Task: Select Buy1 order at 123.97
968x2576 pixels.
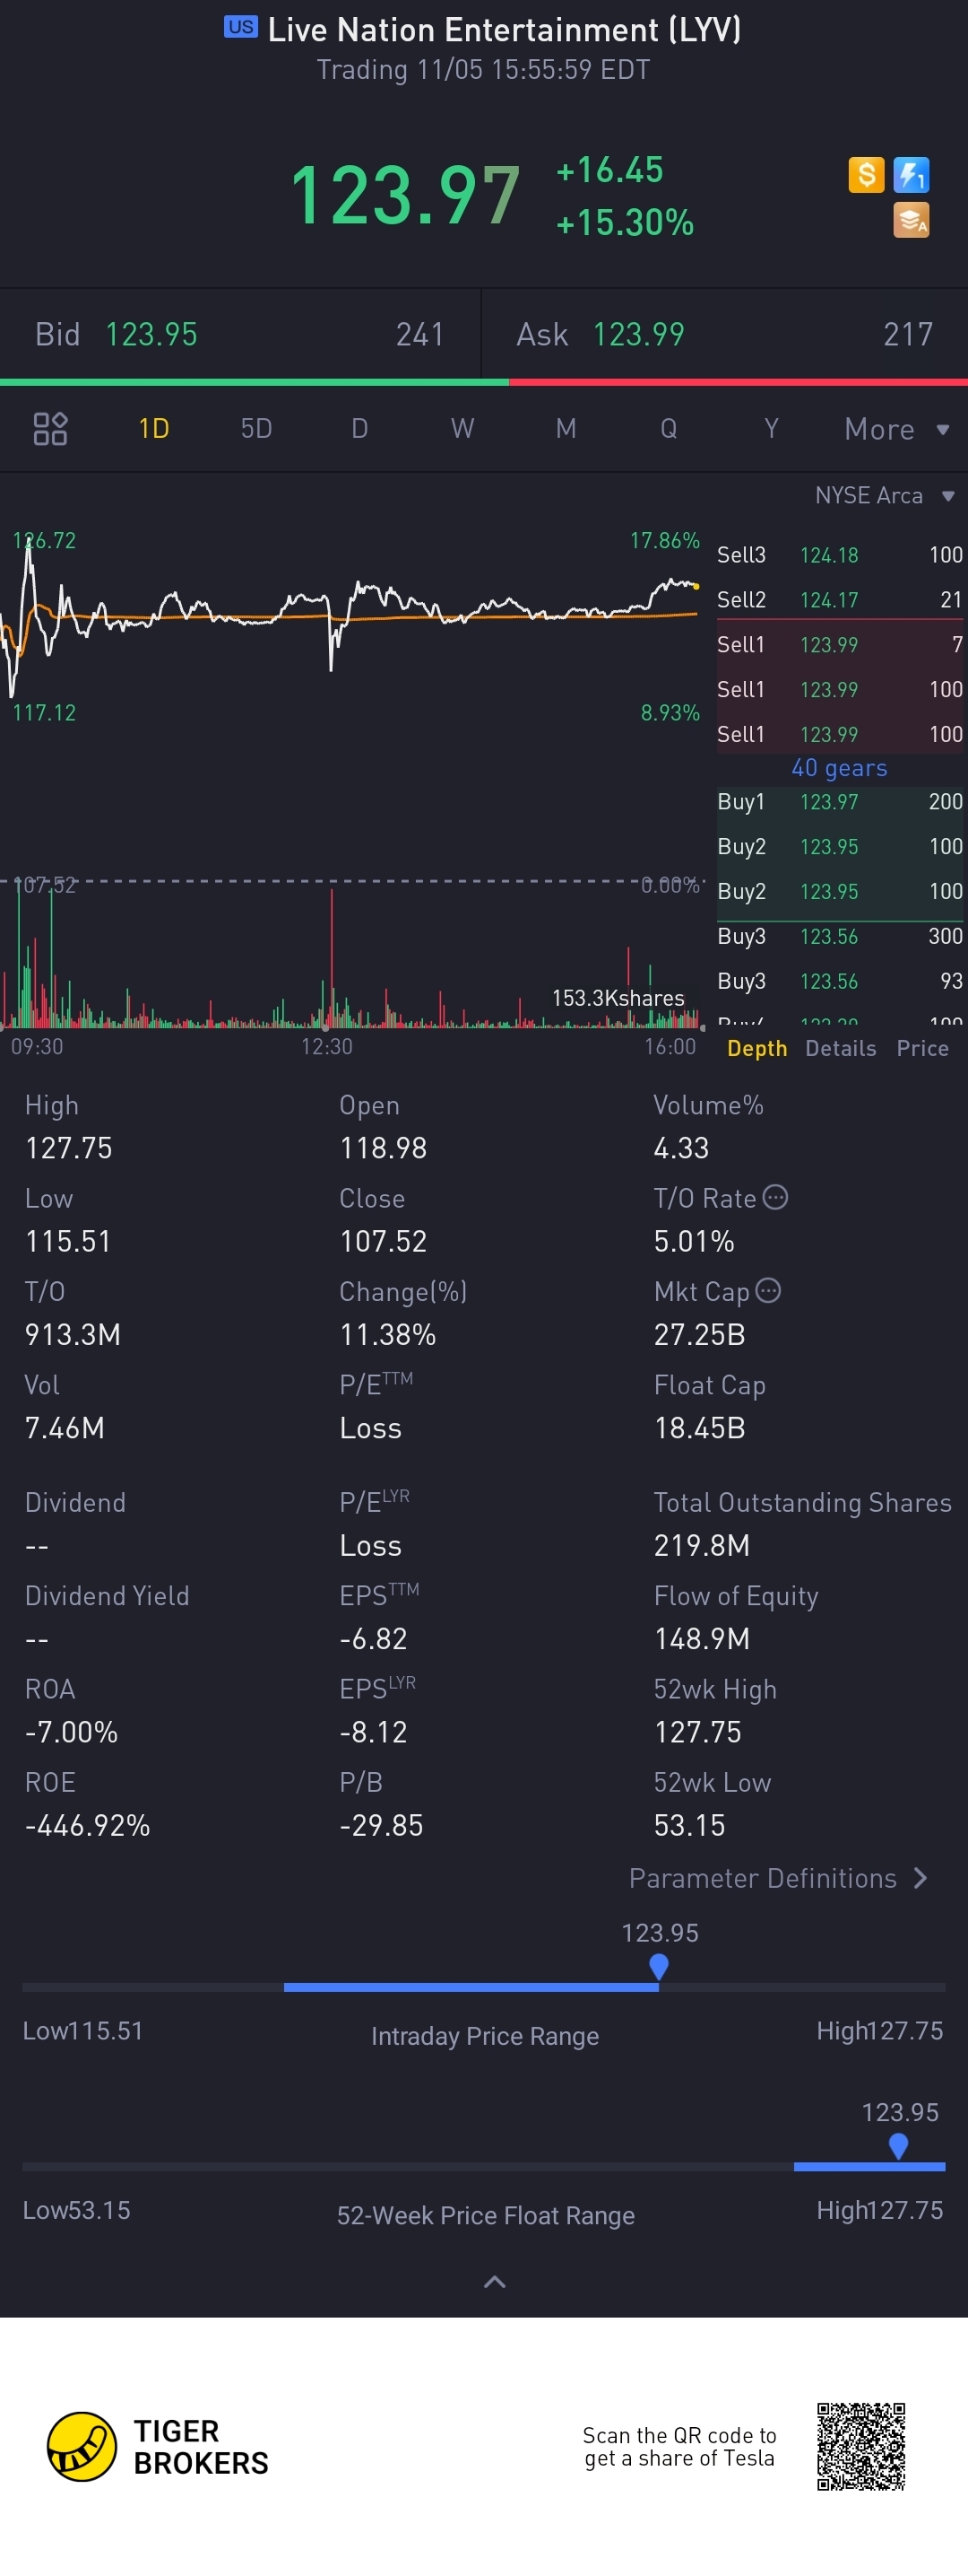Action: tap(840, 802)
